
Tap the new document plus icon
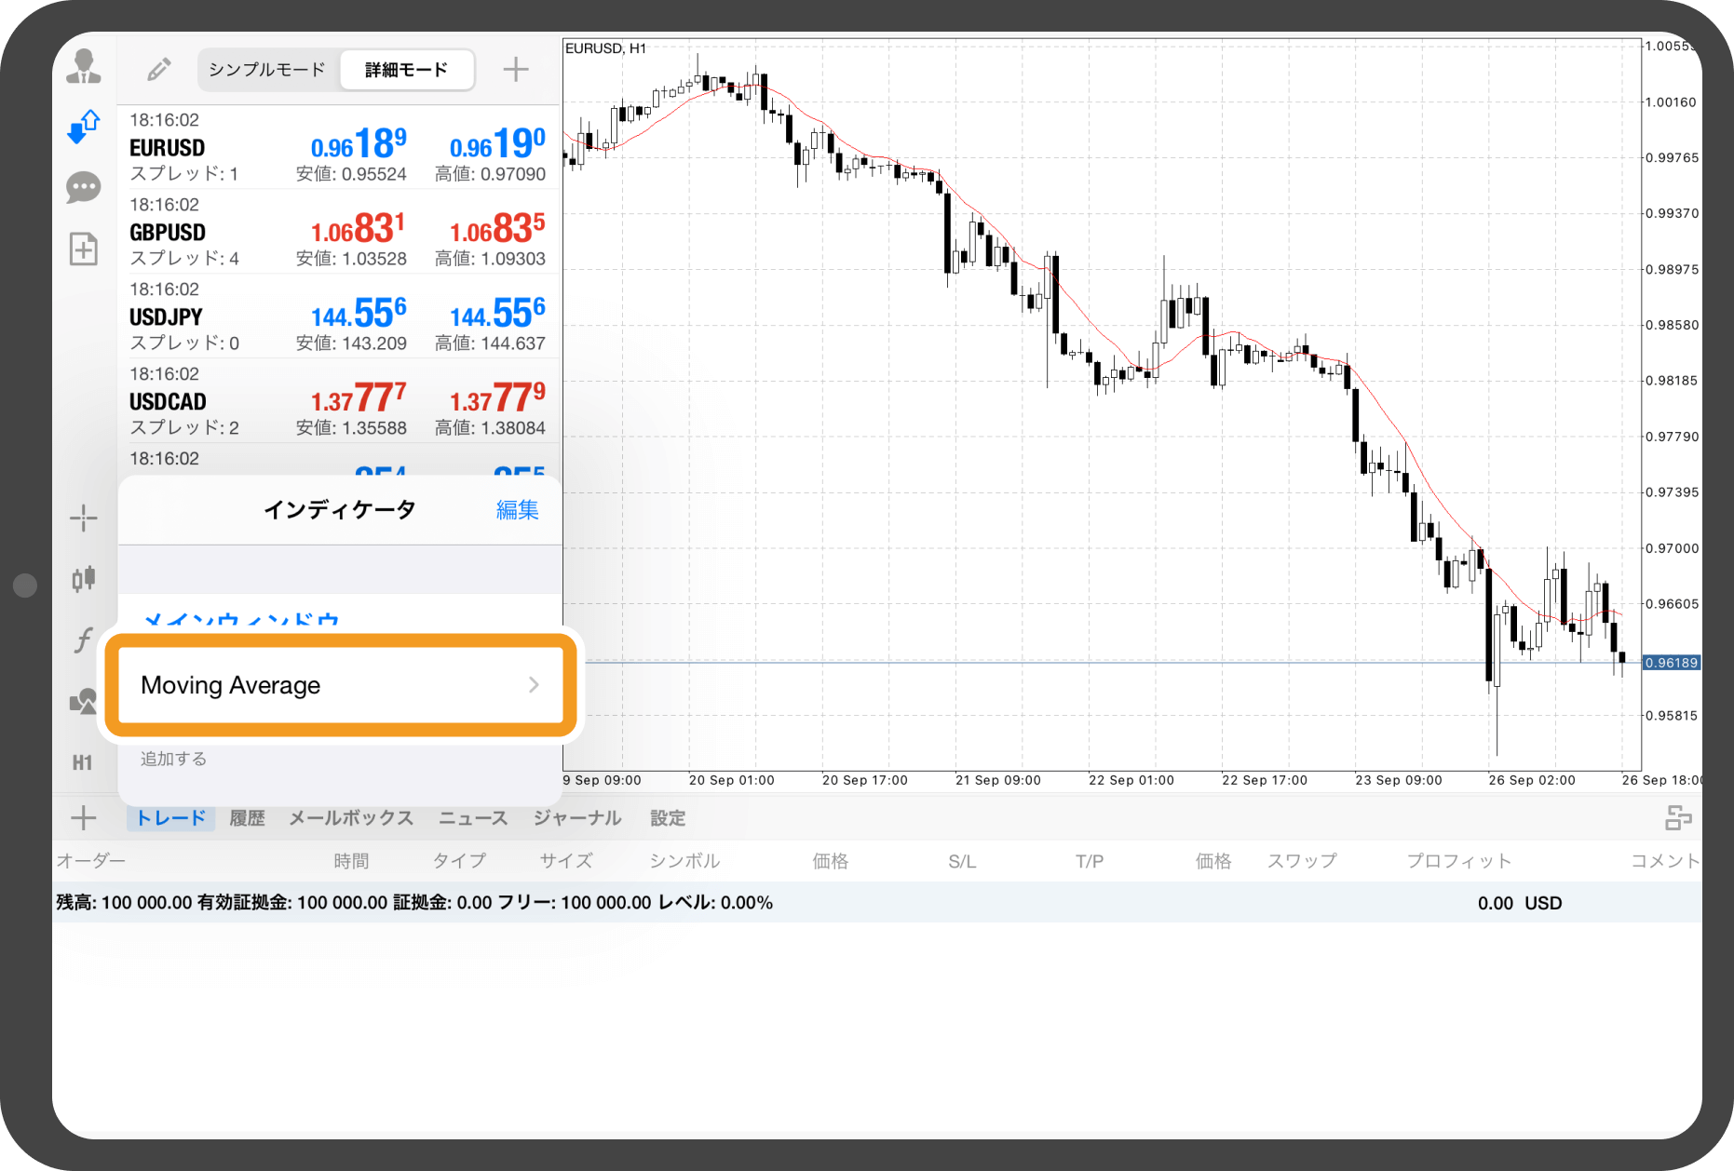click(x=84, y=249)
